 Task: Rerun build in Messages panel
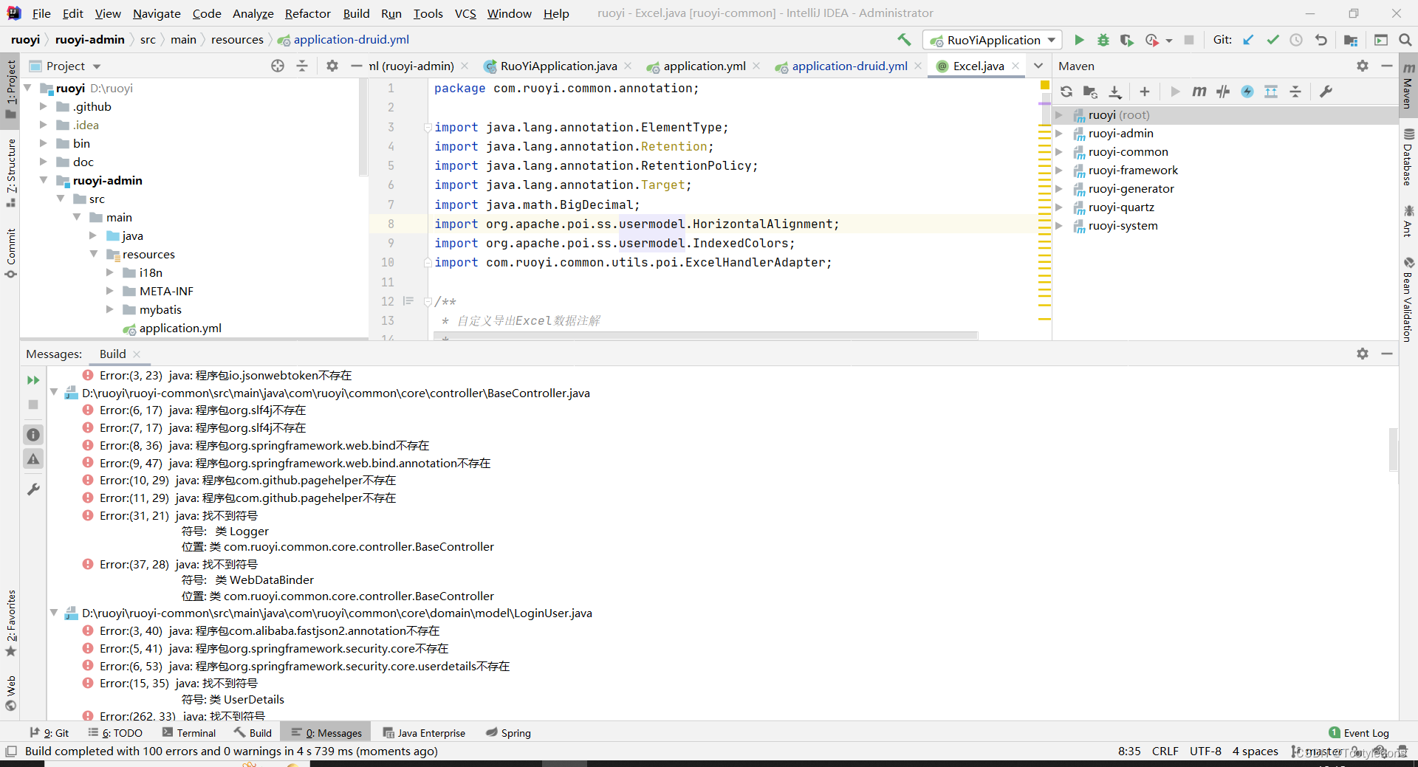tap(33, 380)
